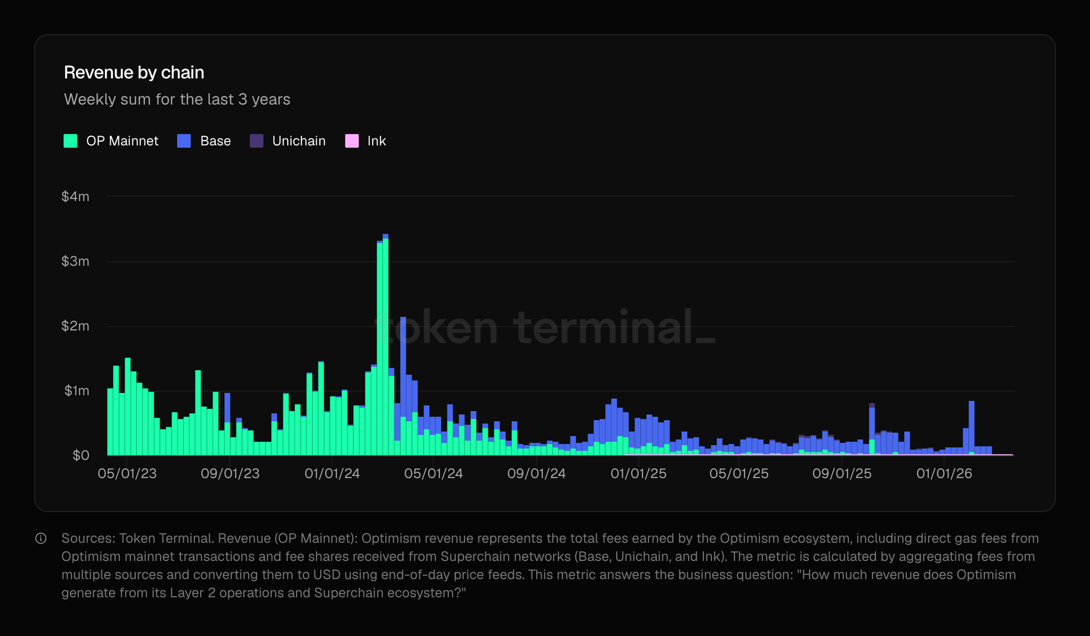Click the Weekly sum subtitle text

[177, 100]
